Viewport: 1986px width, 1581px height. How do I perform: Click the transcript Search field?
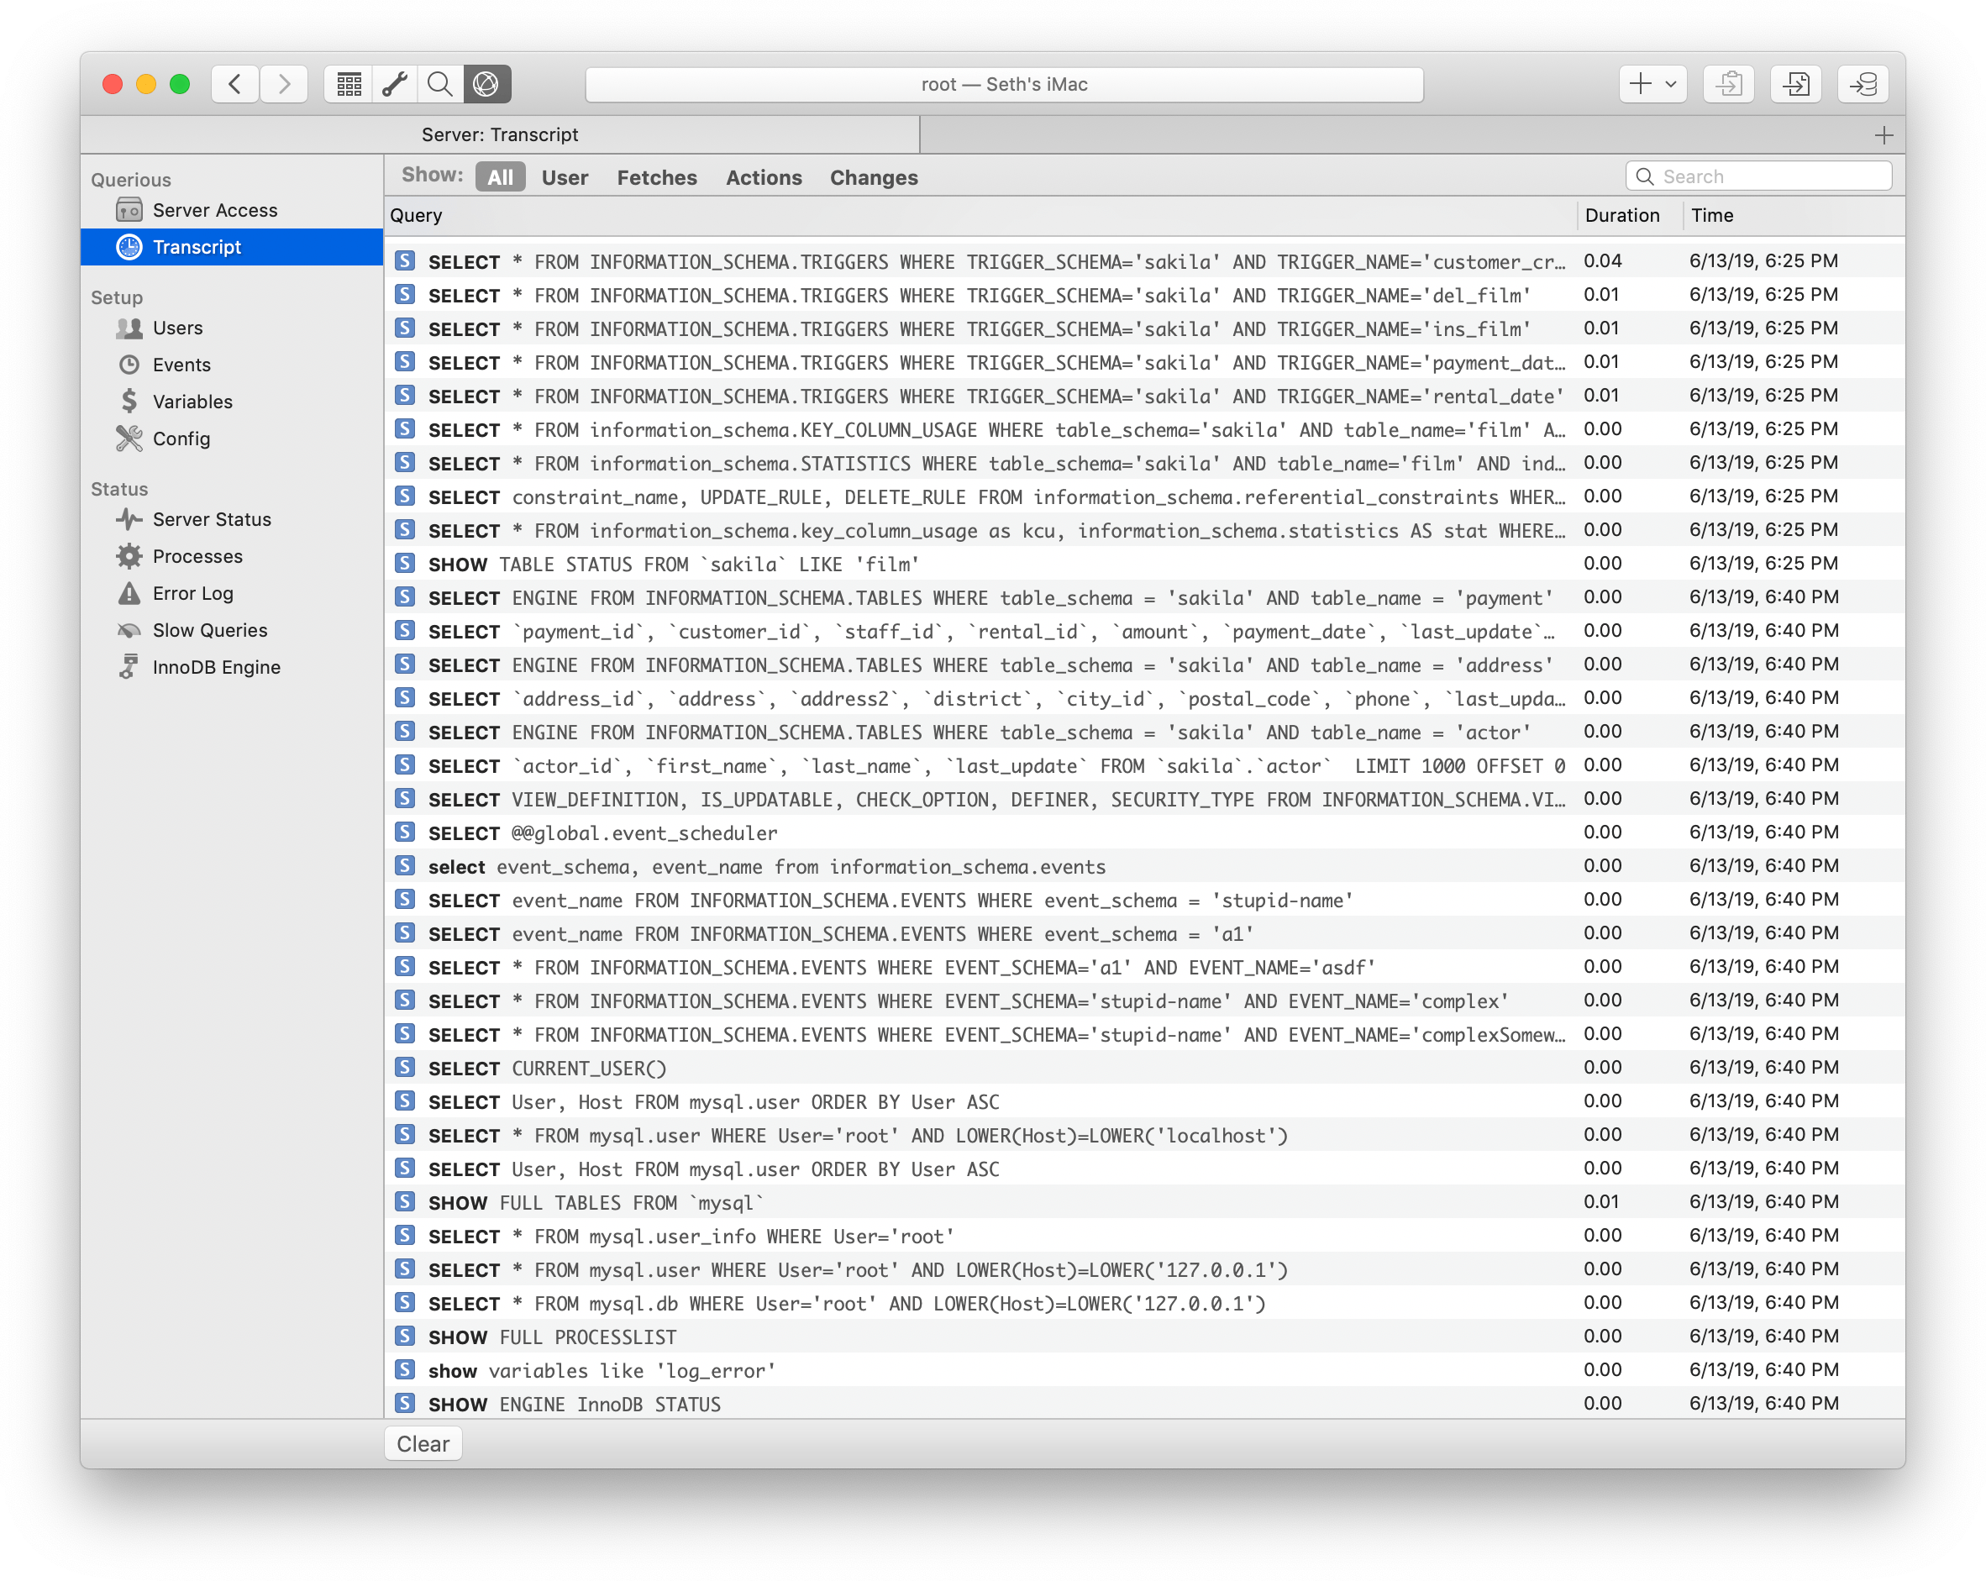tap(1758, 176)
